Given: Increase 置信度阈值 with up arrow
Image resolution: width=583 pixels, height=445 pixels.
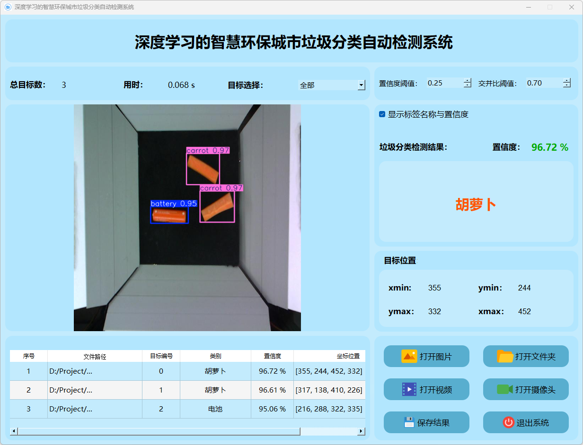Looking at the screenshot, I should click(x=468, y=80).
